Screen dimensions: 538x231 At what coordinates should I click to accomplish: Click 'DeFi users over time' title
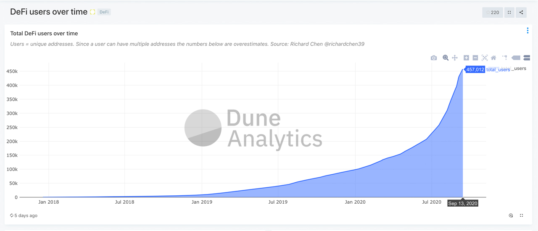click(x=49, y=12)
